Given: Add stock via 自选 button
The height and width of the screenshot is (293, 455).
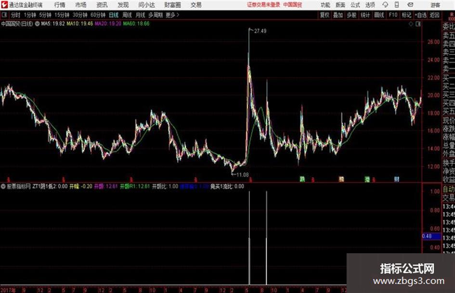Looking at the screenshot, I should coord(421,15).
